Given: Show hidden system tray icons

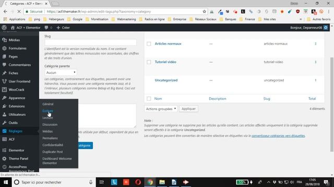Looking at the screenshot, I should (x=269, y=182).
